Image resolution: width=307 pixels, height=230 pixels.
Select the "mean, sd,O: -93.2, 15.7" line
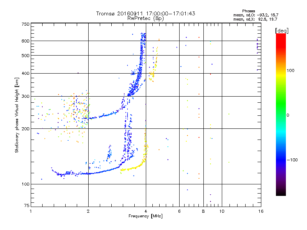[256, 15]
